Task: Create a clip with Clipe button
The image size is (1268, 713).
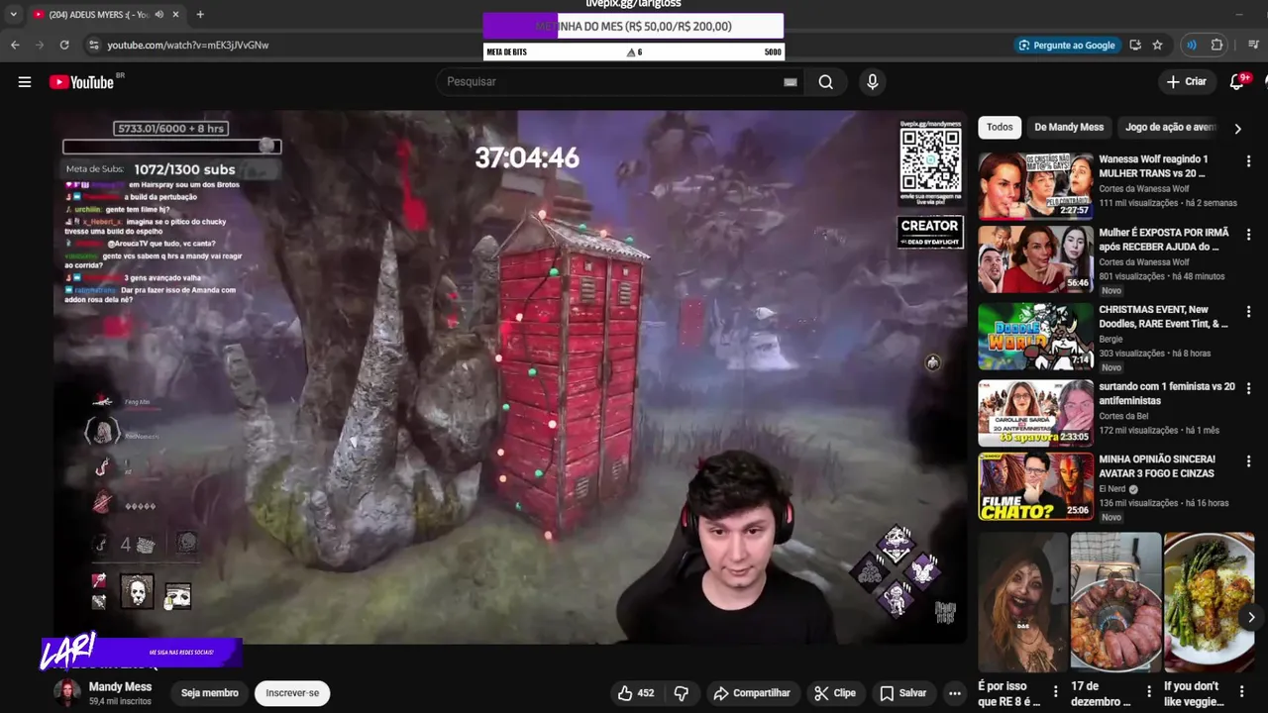Action: 835,693
